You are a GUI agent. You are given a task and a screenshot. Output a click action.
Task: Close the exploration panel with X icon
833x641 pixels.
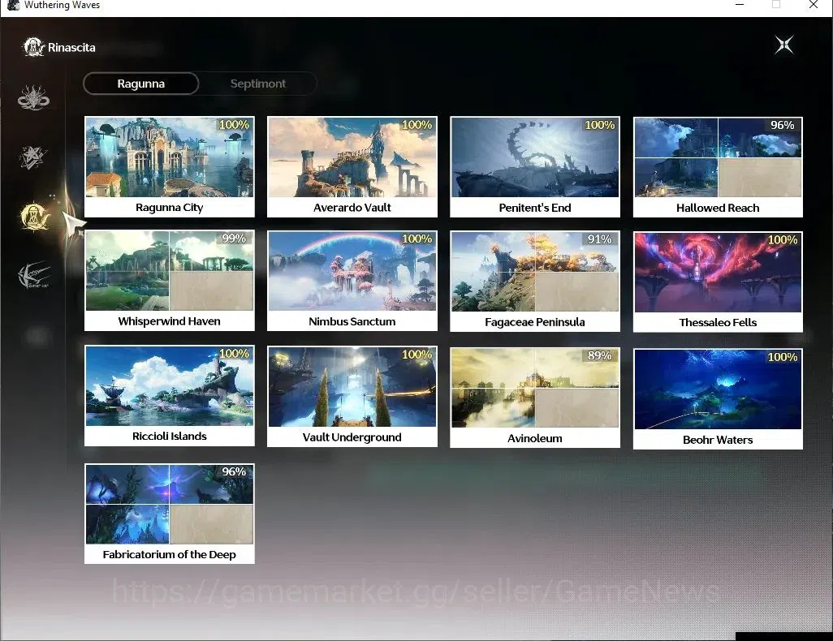[784, 45]
